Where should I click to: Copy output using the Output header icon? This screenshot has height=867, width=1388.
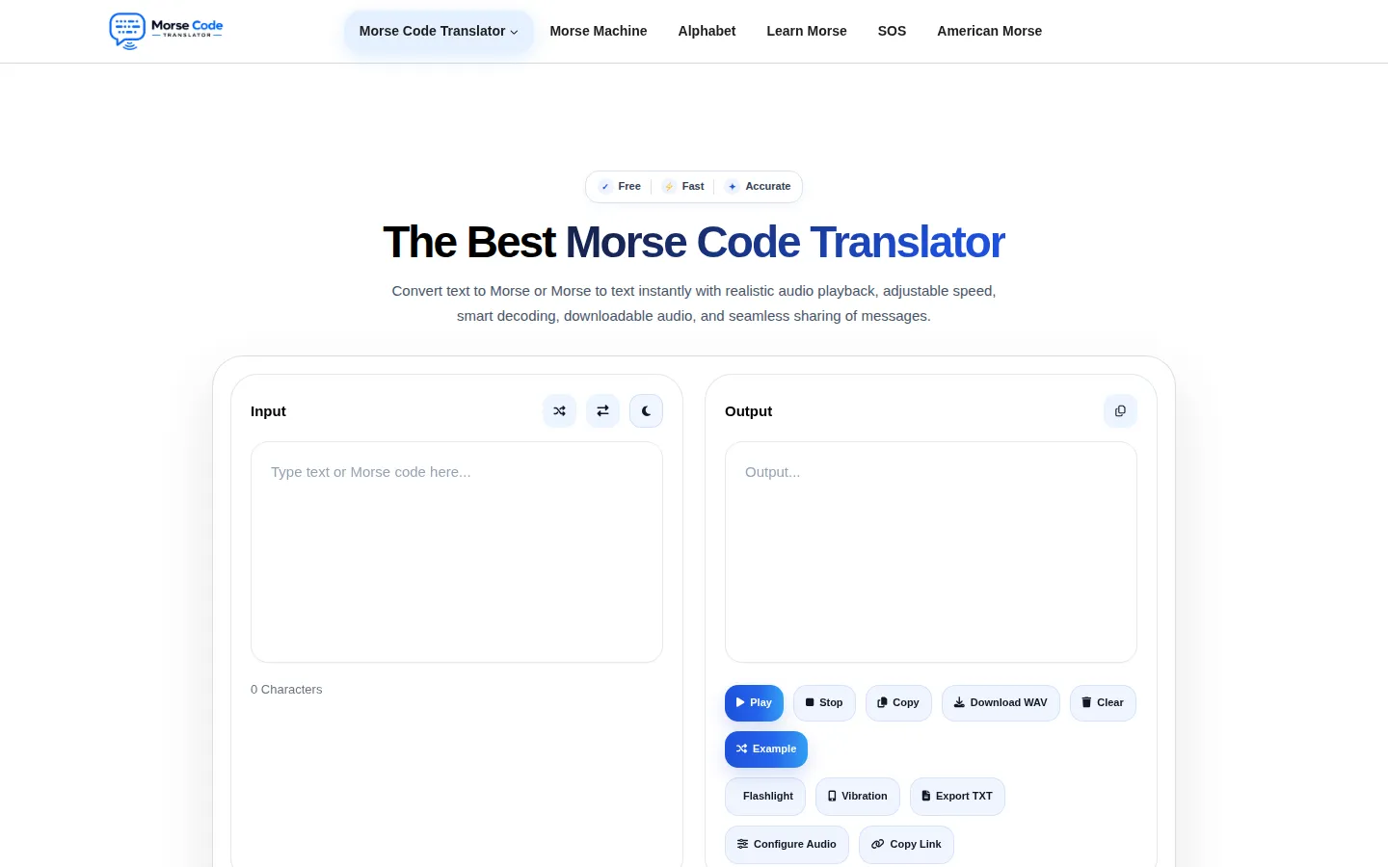click(x=1120, y=411)
